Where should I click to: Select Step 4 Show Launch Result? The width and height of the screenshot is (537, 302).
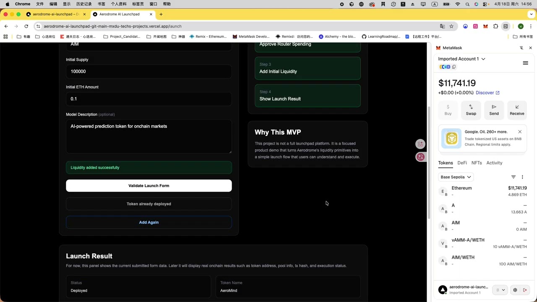(308, 96)
